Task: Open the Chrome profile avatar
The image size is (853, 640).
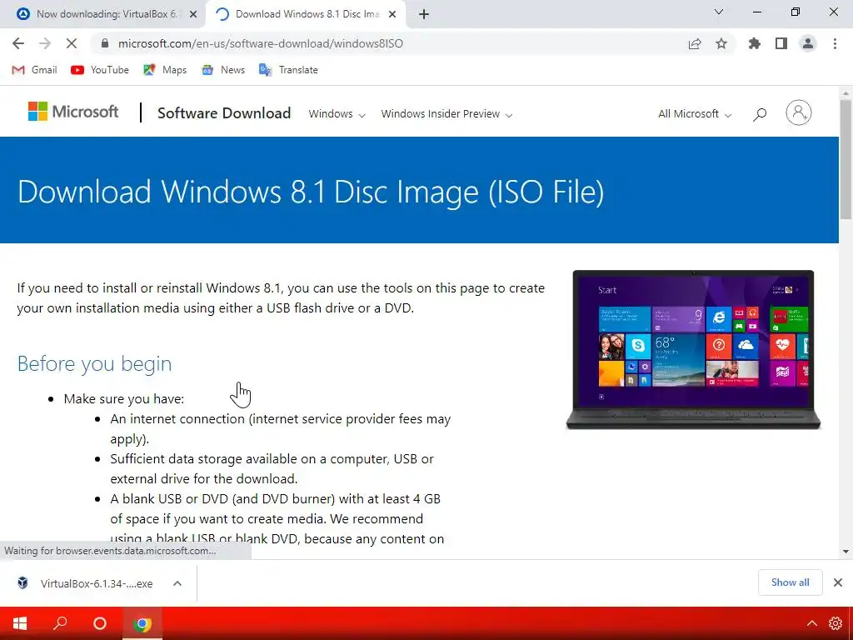Action: point(808,43)
